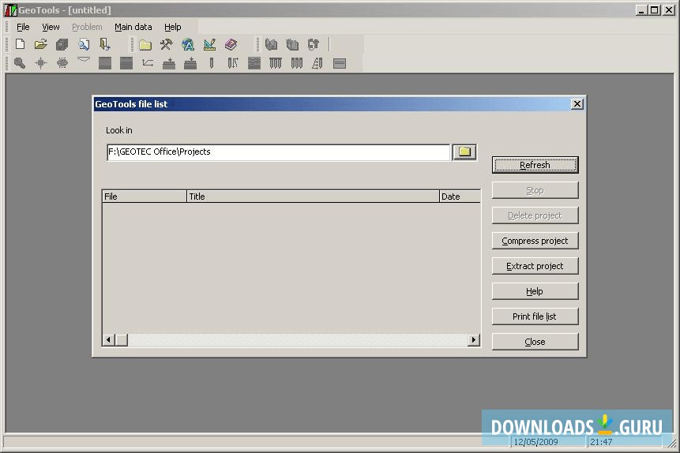Click Close button at dialog bottom
680x453 pixels.
pyautogui.click(x=535, y=342)
